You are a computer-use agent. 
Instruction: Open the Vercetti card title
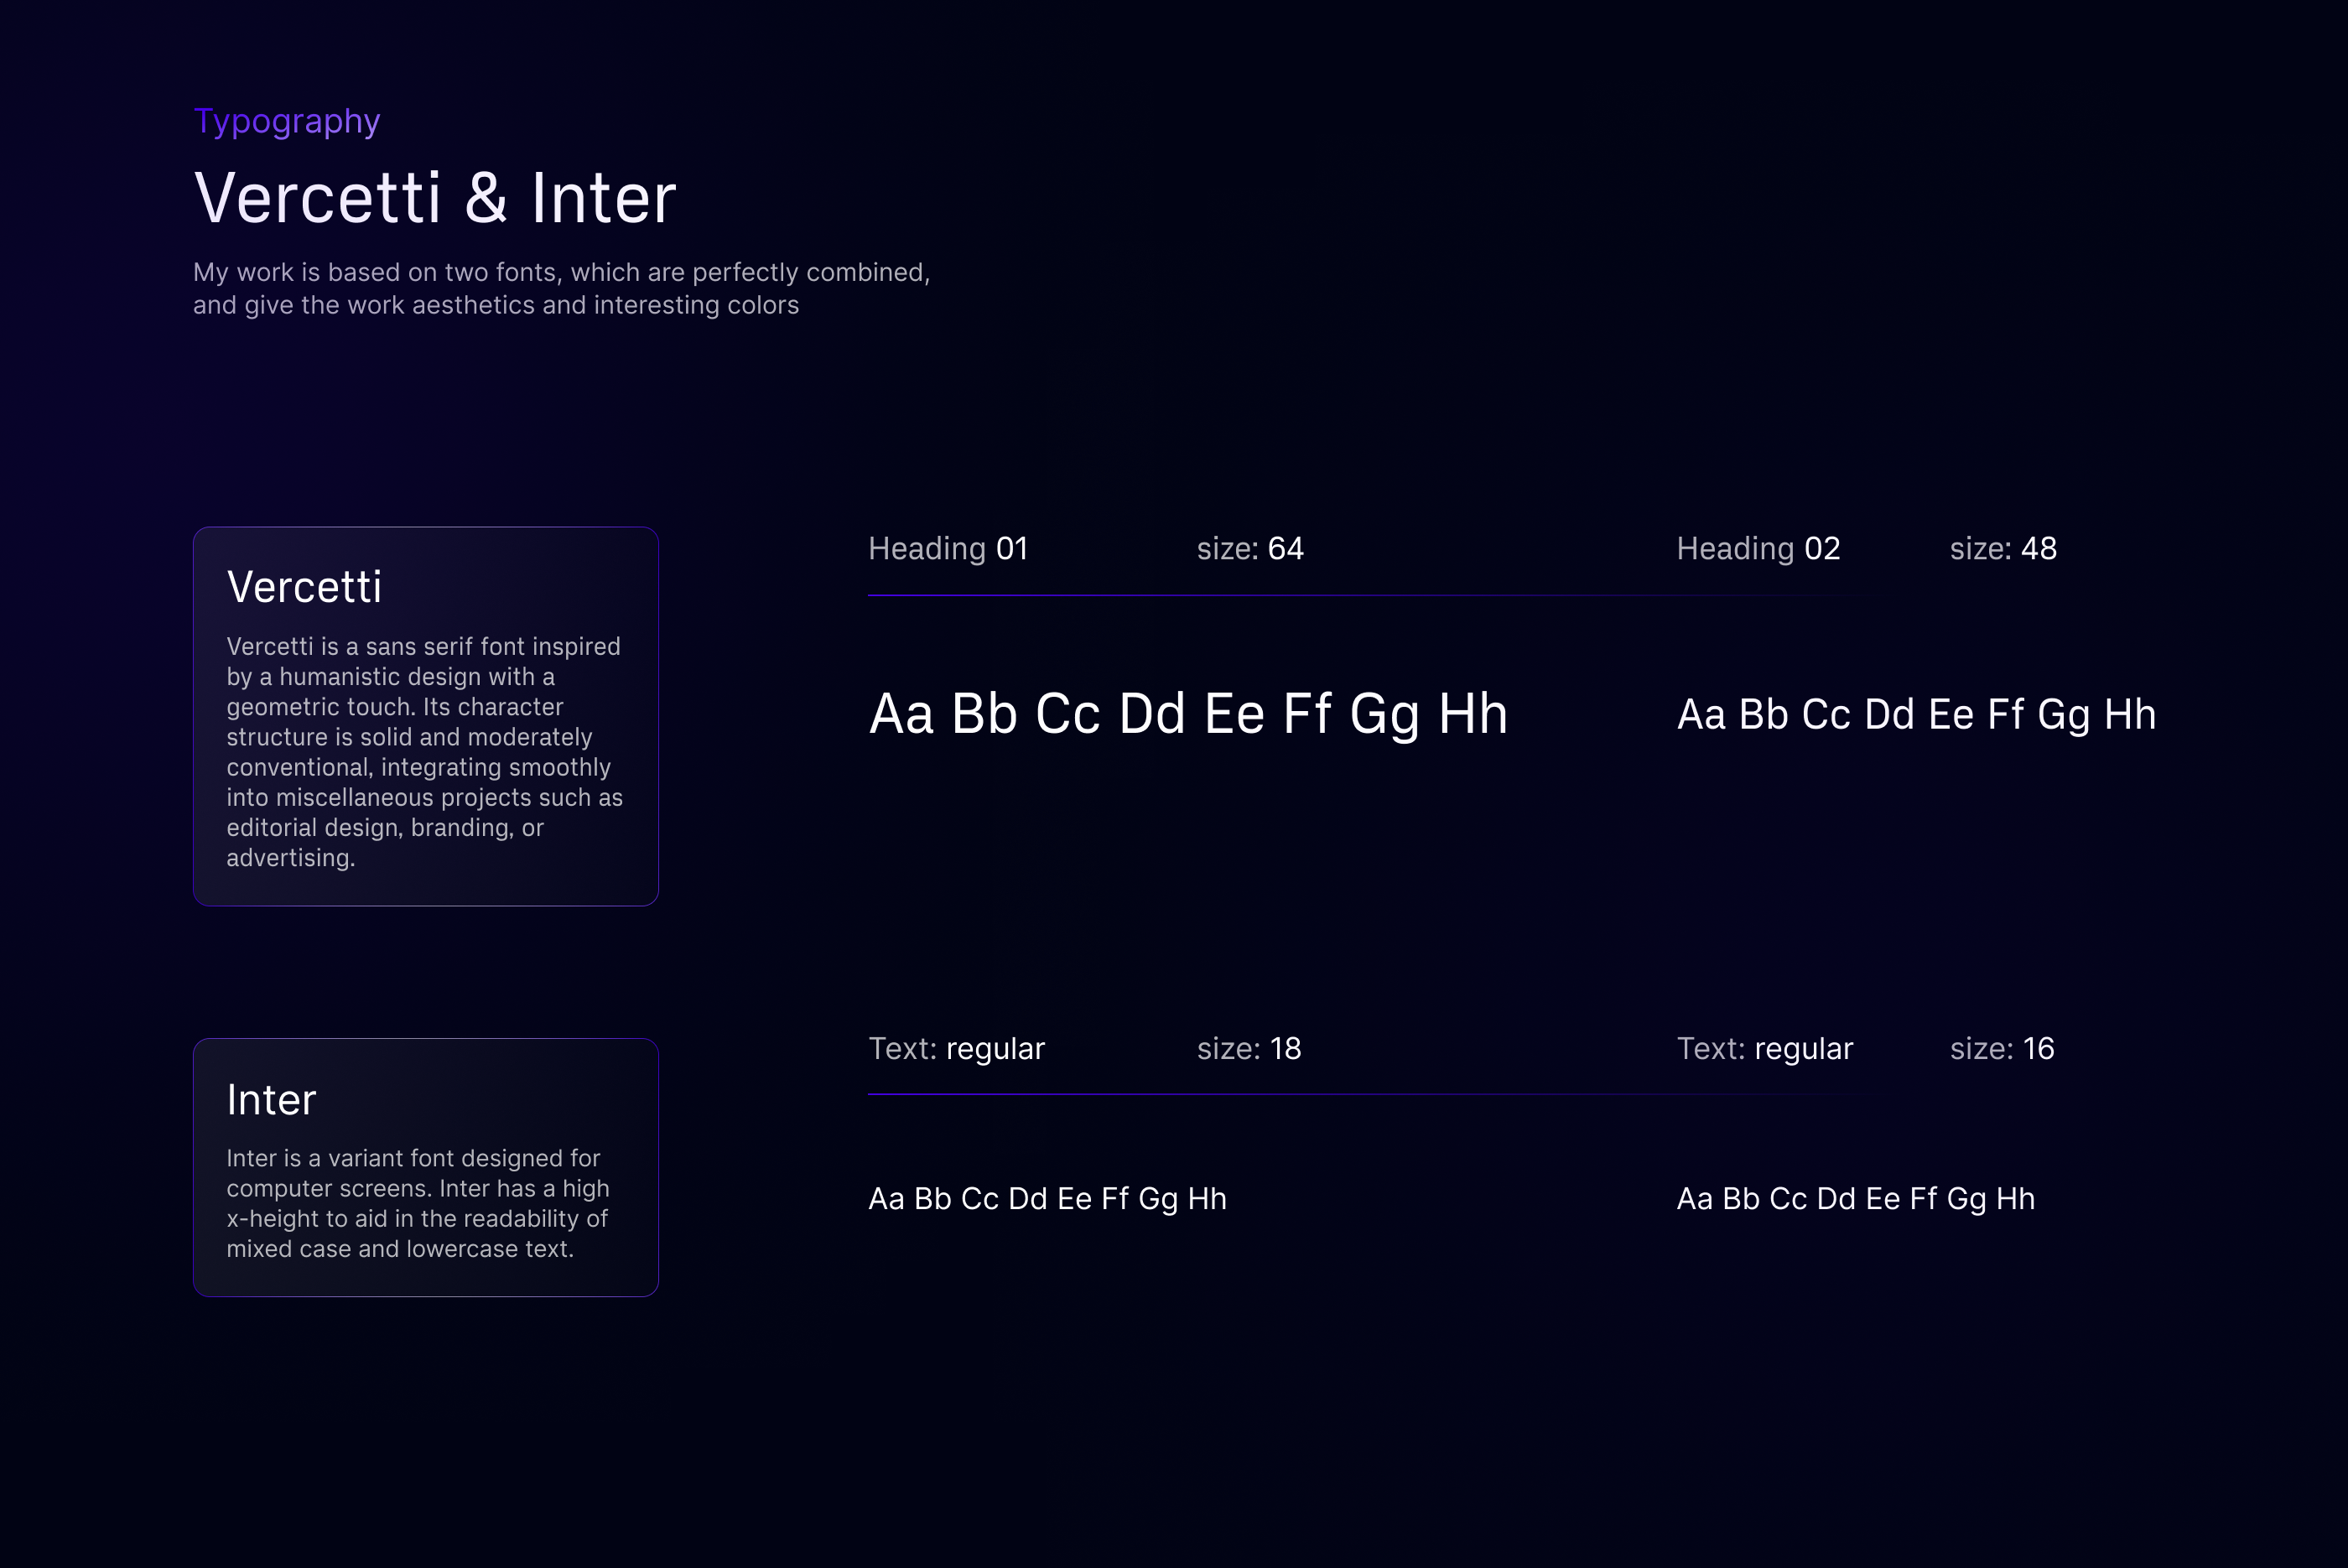pyautogui.click(x=304, y=587)
